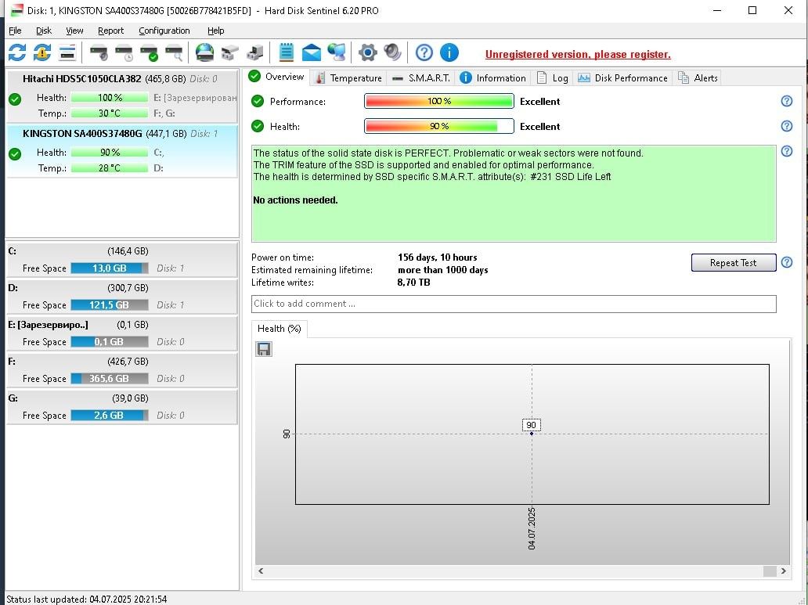Image resolution: width=808 pixels, height=605 pixels.
Task: Switch to the Alerts tab
Action: click(x=698, y=77)
